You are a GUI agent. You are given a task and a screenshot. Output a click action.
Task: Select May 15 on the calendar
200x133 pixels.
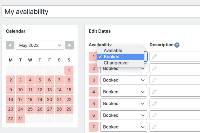point(69,90)
